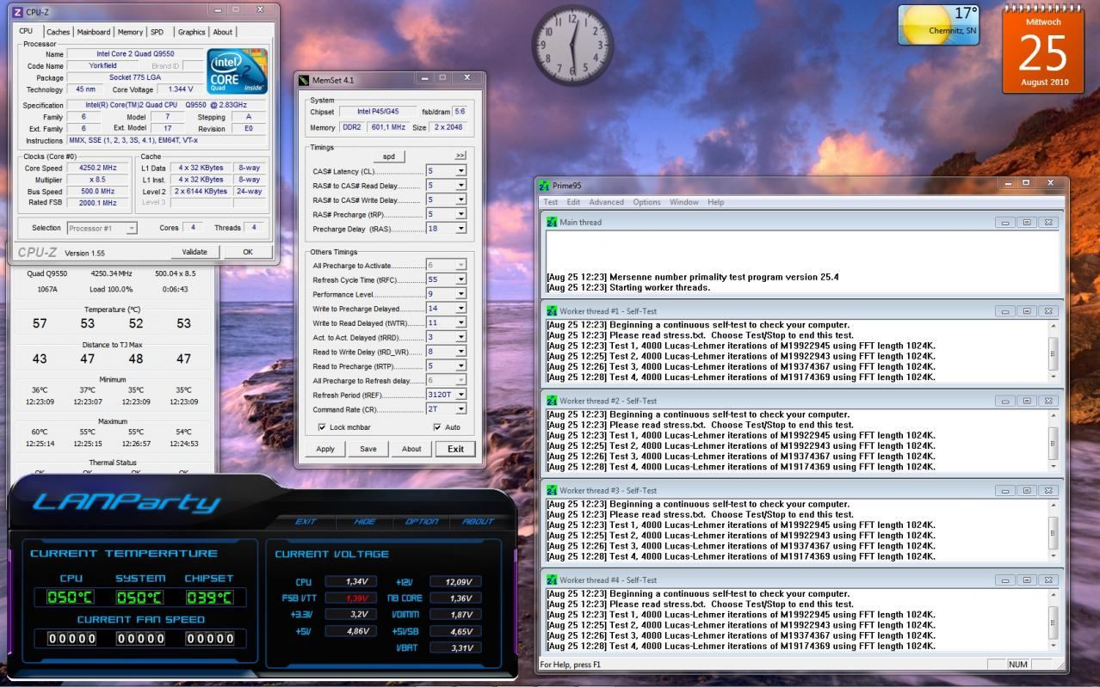1100x687 pixels.
Task: Click the Save button in MemSet
Action: 368,449
